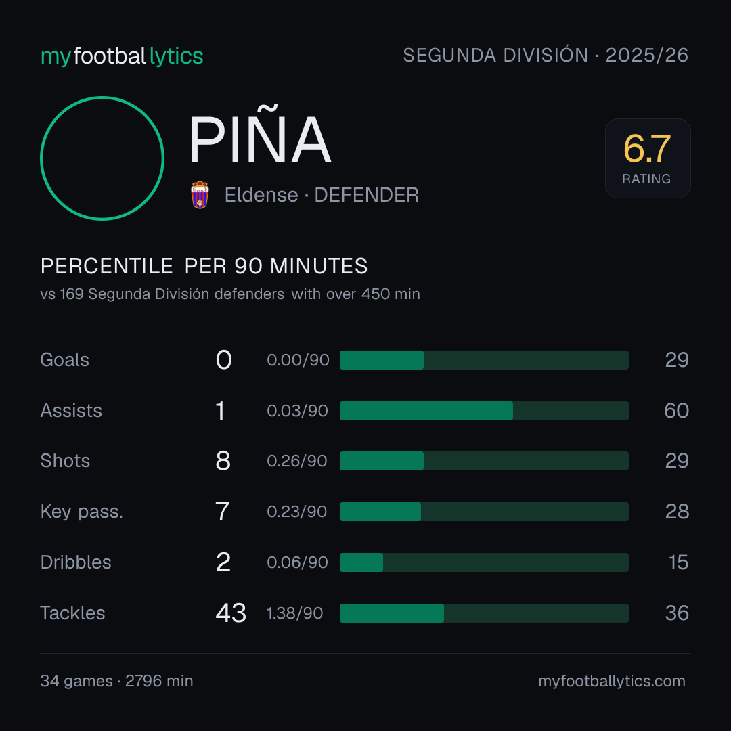This screenshot has height=731, width=731.
Task: Select the Assists percentile number 60
Action: [x=676, y=411]
